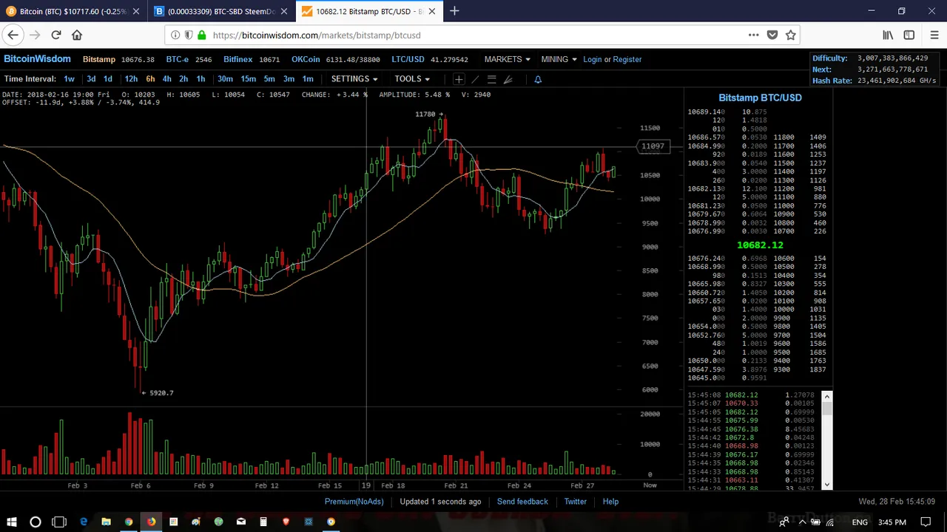Screen dimensions: 947x532
Task: Open the OKCoin market link
Action: point(306,59)
